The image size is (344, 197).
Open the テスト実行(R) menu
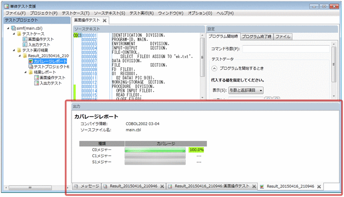(x=142, y=13)
